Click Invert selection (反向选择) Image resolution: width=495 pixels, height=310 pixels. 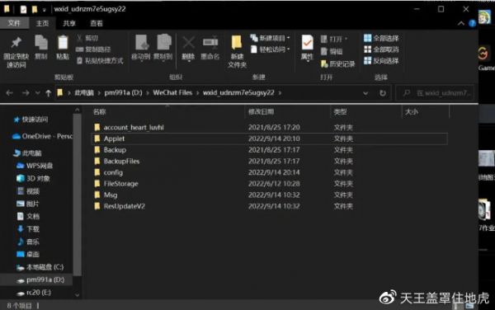pyautogui.click(x=381, y=60)
